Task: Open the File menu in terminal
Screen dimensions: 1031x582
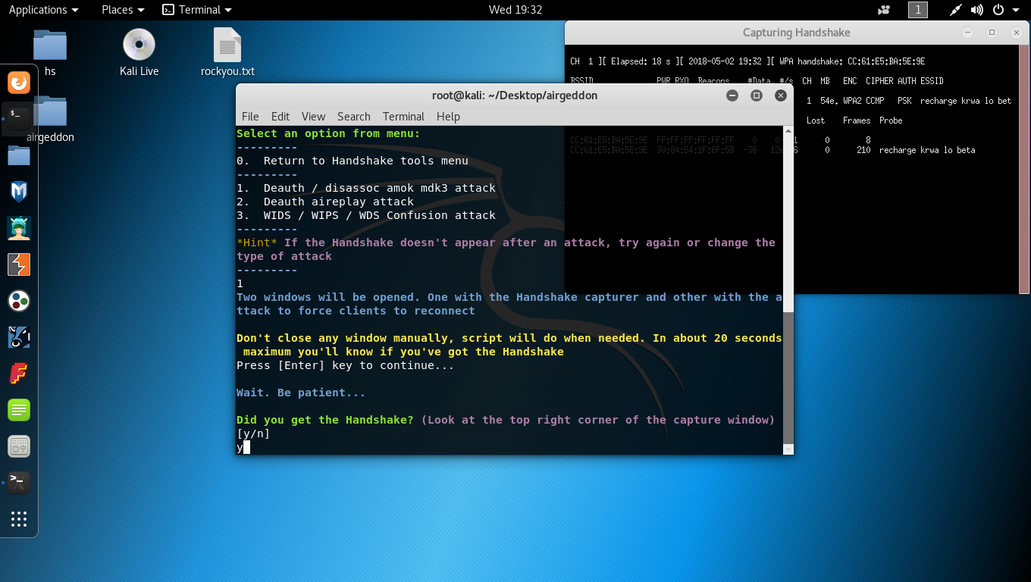Action: point(250,116)
